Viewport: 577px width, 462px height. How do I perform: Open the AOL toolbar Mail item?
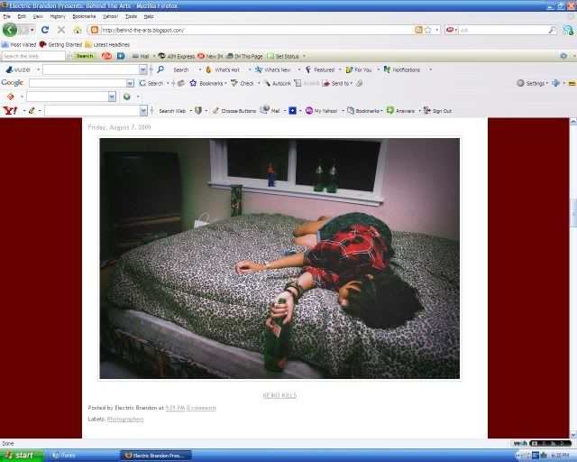(141, 56)
